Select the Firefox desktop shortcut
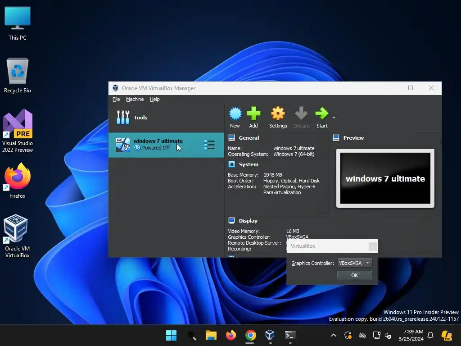This screenshot has height=346, width=461. tap(18, 181)
